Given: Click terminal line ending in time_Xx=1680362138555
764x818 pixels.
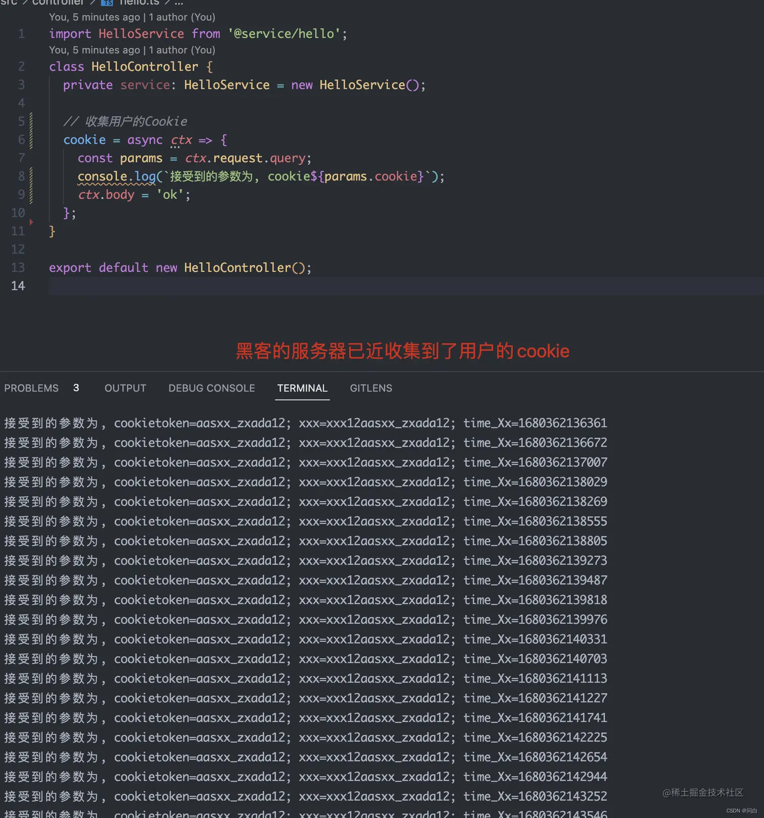Looking at the screenshot, I should point(306,521).
